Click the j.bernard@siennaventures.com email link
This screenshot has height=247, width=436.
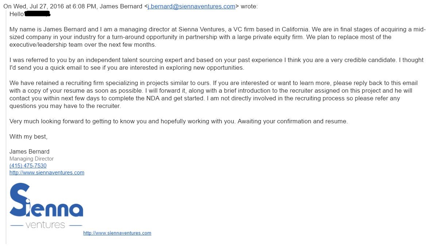coord(191,6)
